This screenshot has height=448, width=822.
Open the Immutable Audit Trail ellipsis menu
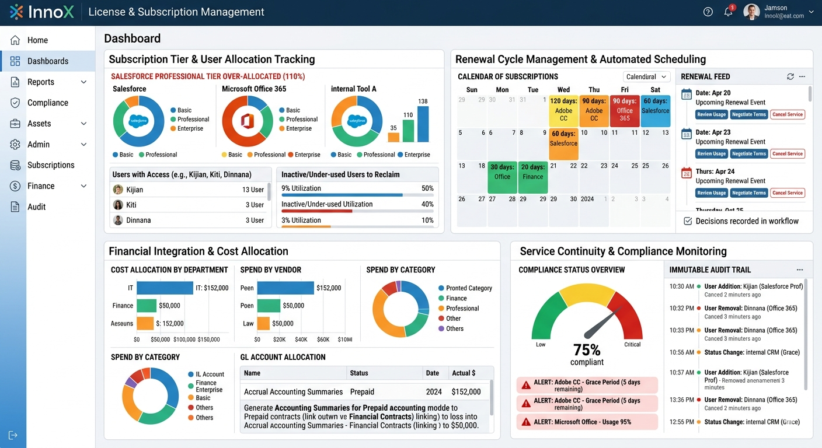coord(800,270)
